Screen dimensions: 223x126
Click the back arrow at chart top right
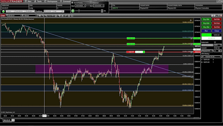tap(191, 20)
